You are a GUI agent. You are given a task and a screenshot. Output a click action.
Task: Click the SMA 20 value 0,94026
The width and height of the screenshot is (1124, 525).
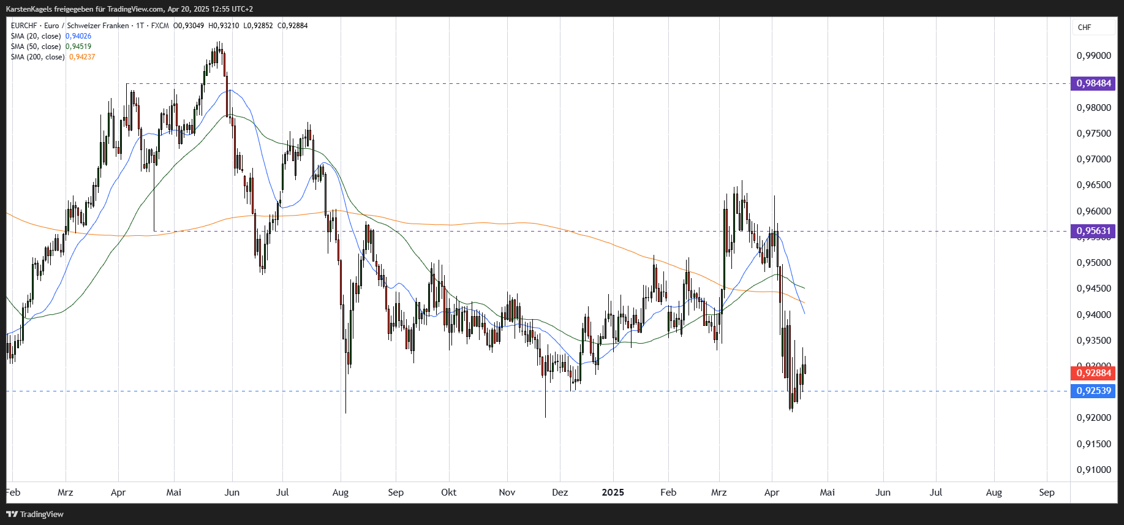[x=78, y=36]
